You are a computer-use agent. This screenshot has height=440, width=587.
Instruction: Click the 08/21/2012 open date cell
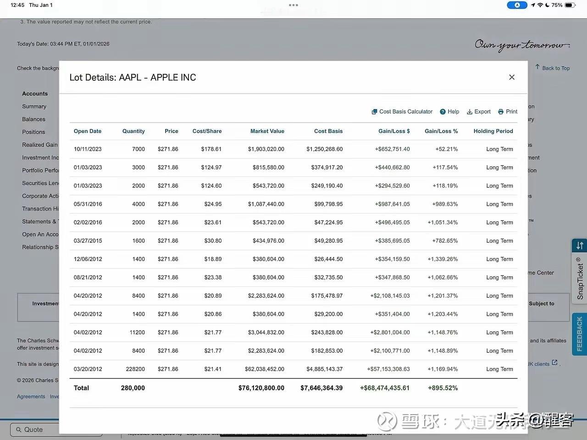point(88,277)
